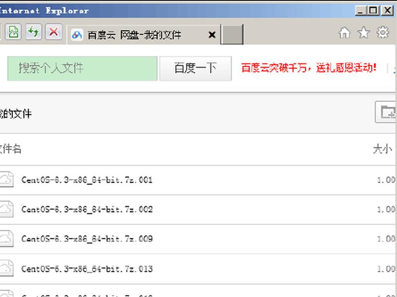The image size is (397, 297).
Task: Open the 百度云突破千万 promotion link
Action: click(309, 68)
